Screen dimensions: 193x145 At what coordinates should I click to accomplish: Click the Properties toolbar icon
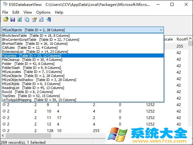[x=34, y=19]
